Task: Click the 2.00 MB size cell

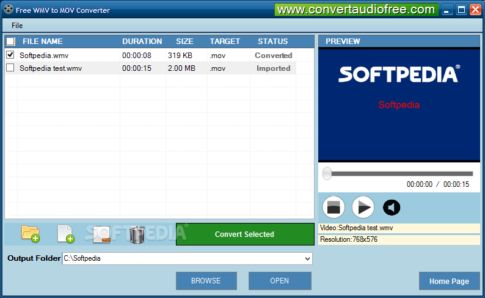Action: click(181, 68)
